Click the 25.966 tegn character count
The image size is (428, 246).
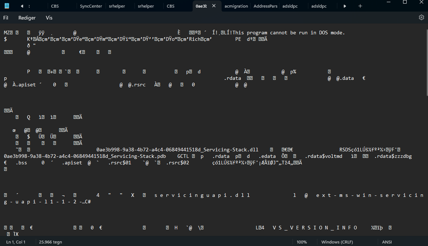point(51,242)
